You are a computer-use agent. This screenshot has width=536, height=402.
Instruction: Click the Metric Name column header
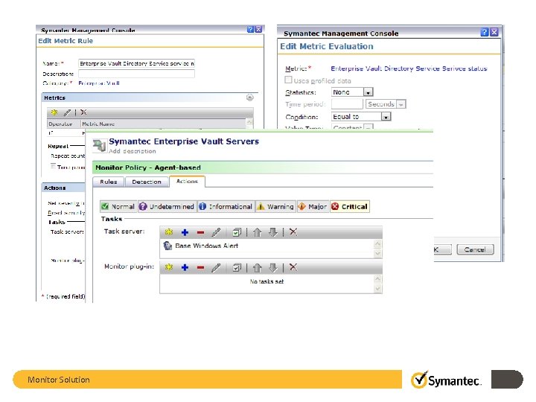(x=163, y=124)
